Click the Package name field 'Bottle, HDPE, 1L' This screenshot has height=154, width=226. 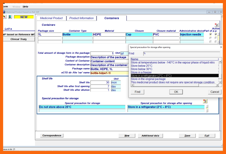pyautogui.click(x=110, y=69)
